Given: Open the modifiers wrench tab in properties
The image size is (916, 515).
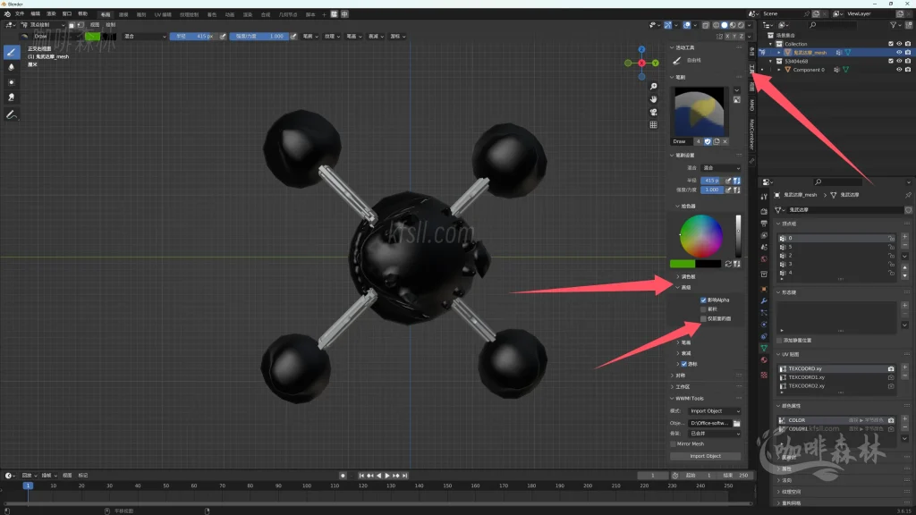Looking at the screenshot, I should pyautogui.click(x=764, y=301).
